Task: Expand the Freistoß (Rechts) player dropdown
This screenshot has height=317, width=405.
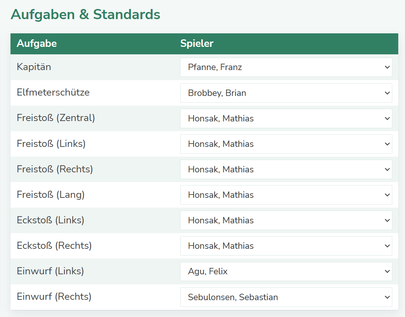Action: [x=286, y=169]
